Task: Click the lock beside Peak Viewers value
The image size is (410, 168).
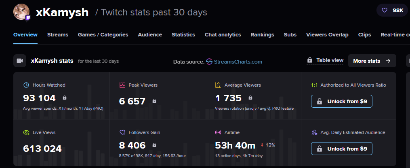Action: point(154,101)
